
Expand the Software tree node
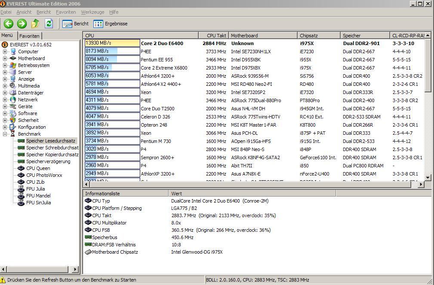click(5, 113)
